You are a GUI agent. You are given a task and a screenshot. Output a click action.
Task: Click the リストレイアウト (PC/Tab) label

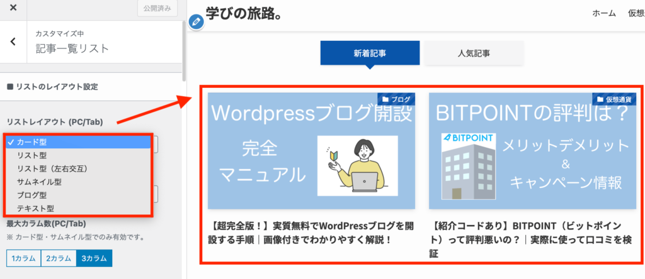(x=54, y=122)
